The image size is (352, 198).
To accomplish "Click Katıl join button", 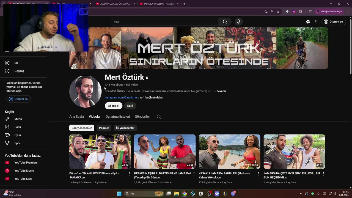I will (130, 106).
